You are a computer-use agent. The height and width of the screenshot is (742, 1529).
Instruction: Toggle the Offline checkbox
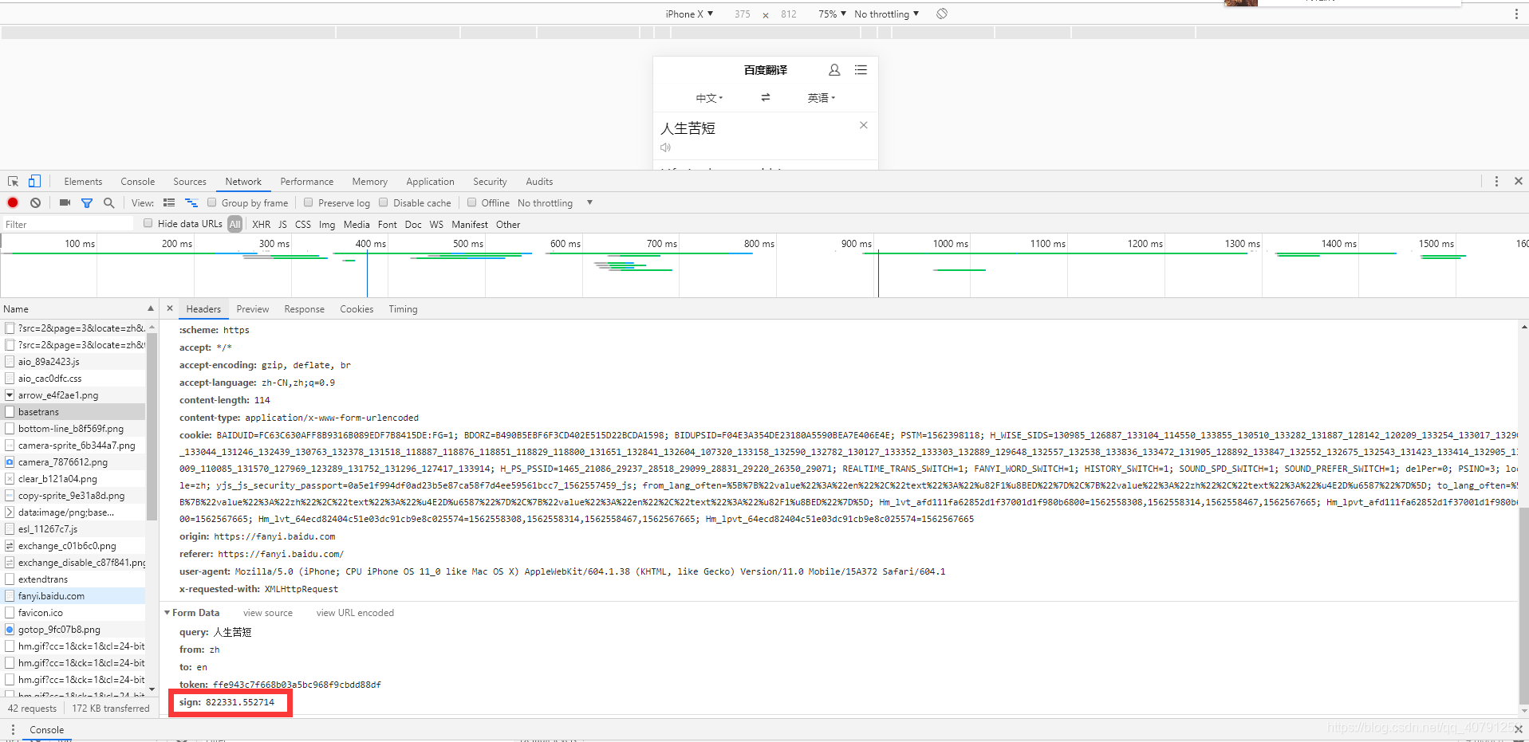coord(472,202)
